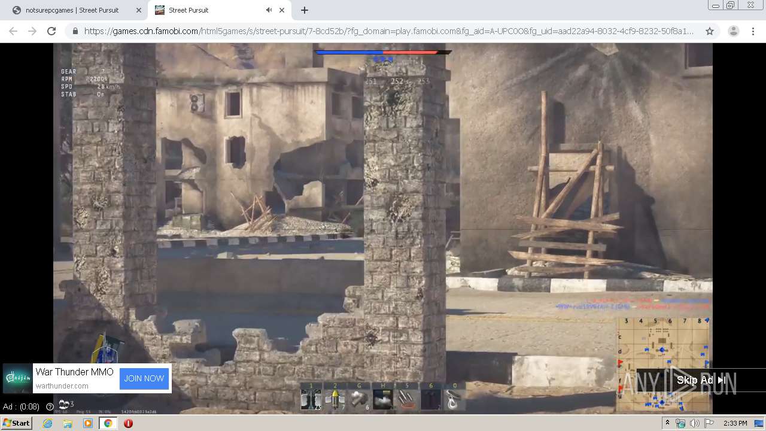
Task: Focus the address bar URL
Action: click(x=389, y=31)
